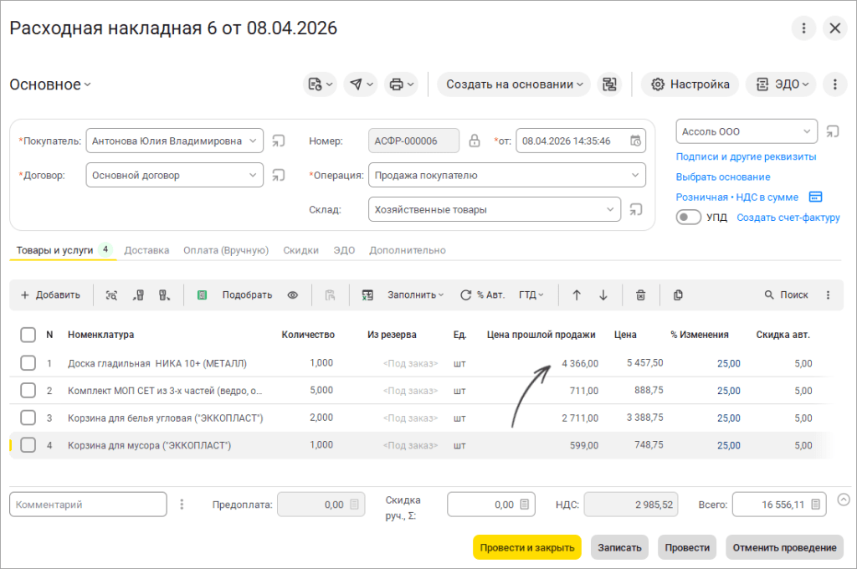Check the row for Корзина для мусора

pos(28,445)
